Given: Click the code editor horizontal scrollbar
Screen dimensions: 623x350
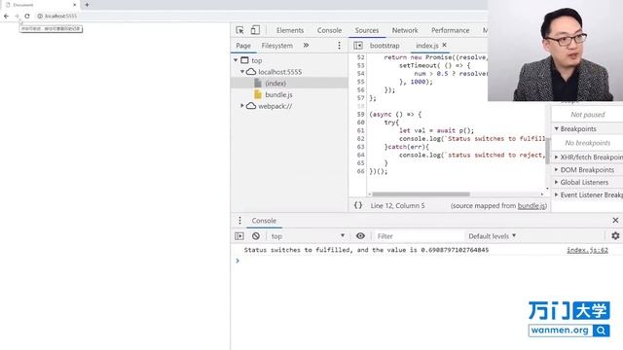Looking at the screenshot, I should pos(421,194).
